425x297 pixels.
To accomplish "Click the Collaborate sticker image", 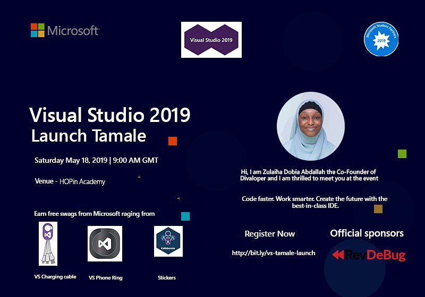I will point(168,241).
